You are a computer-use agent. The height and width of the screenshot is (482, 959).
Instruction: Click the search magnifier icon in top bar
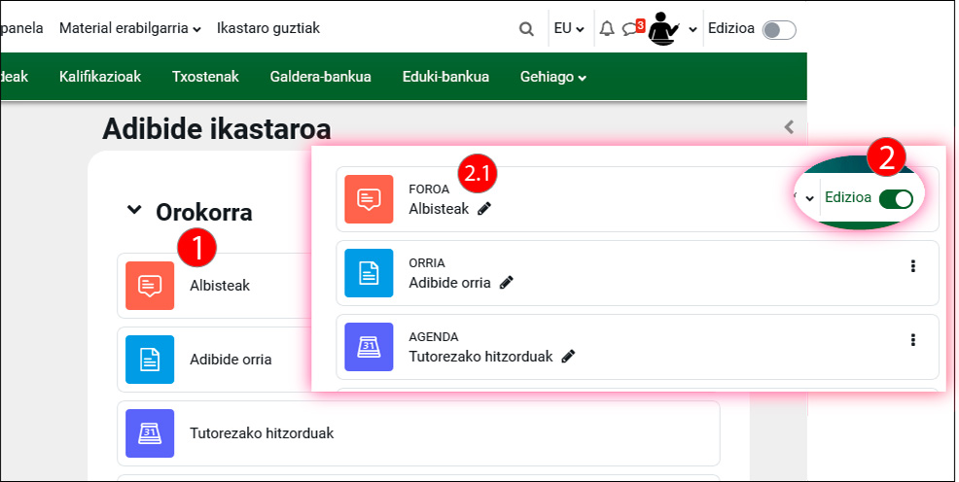(x=526, y=29)
